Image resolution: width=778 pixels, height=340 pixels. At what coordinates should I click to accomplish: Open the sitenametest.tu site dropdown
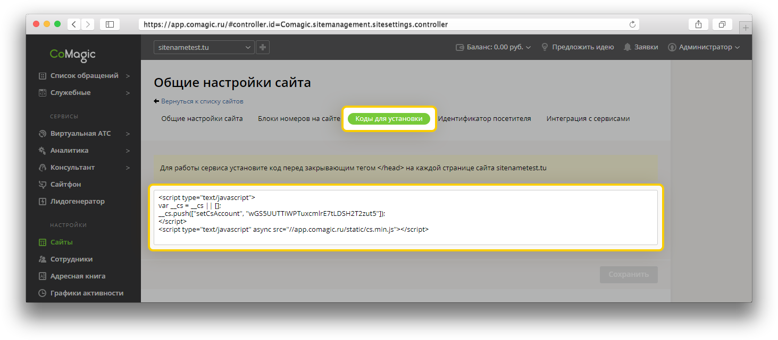204,47
